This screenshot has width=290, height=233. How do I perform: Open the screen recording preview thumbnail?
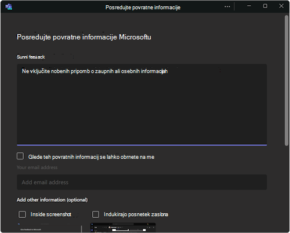click(123, 227)
